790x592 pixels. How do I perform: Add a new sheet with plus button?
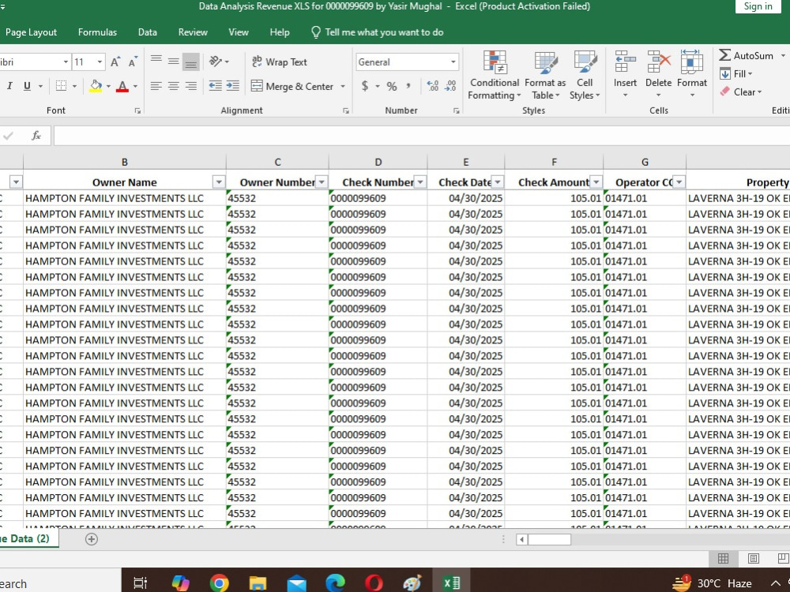point(91,539)
